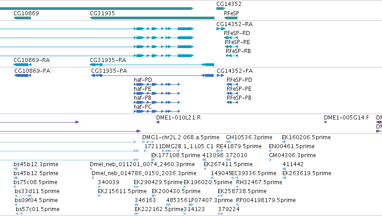Viewport: 382px width, 216px height.
Task: Select the RFeSP-PB protein feature
Action: pyautogui.click(x=232, y=103)
